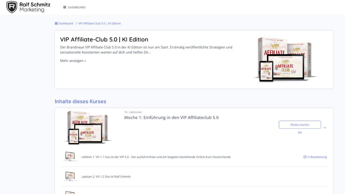Click the Modul starten button
This screenshot has width=345, height=194.
coord(300,125)
